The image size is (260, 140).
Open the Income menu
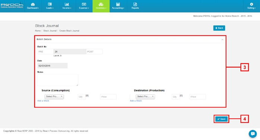(x=67, y=6)
